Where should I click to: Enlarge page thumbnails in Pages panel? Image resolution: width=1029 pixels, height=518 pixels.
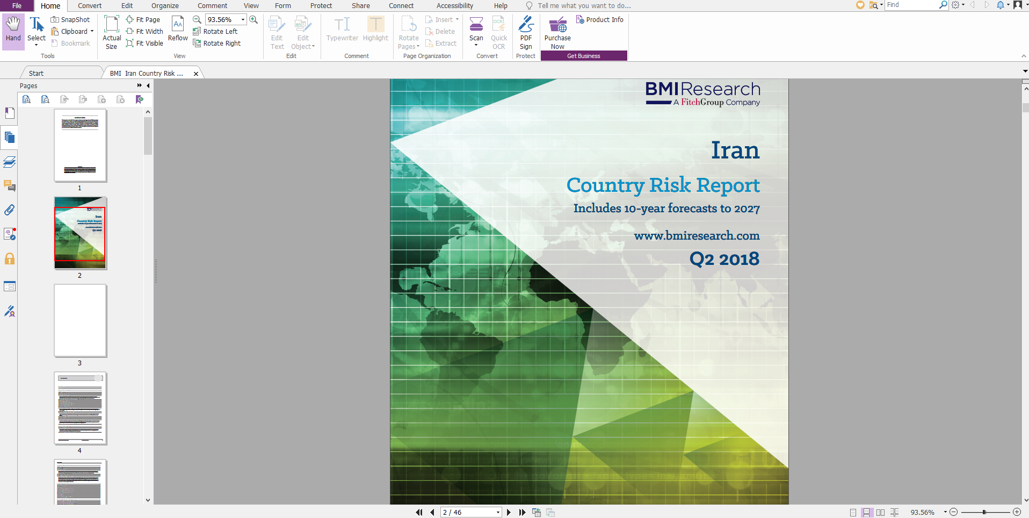26,99
